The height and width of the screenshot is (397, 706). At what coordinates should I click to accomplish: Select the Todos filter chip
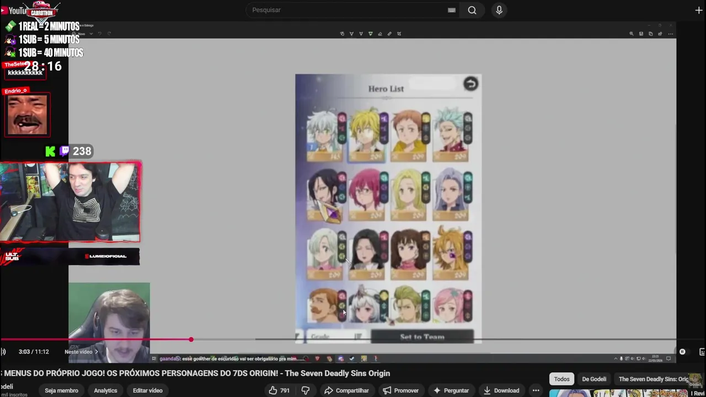click(x=561, y=379)
